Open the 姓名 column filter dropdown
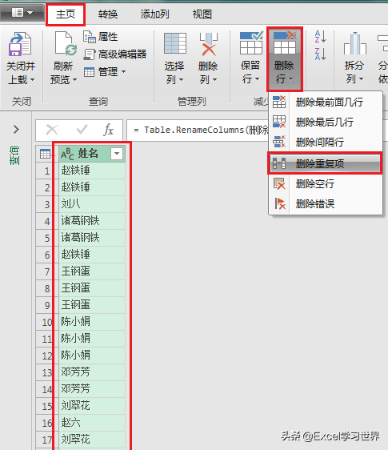 pos(117,154)
